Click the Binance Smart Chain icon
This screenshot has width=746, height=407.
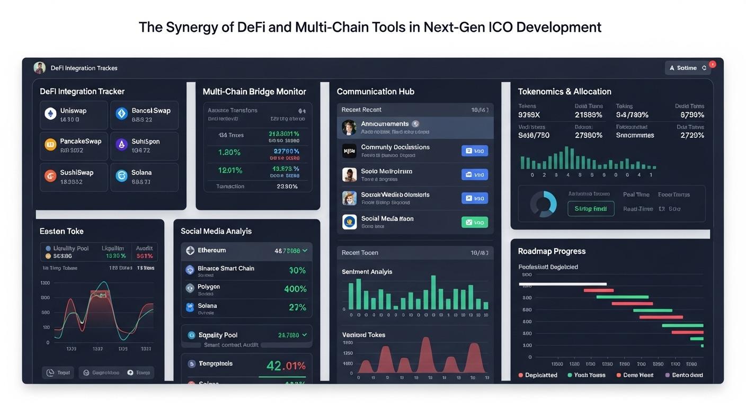(x=190, y=270)
